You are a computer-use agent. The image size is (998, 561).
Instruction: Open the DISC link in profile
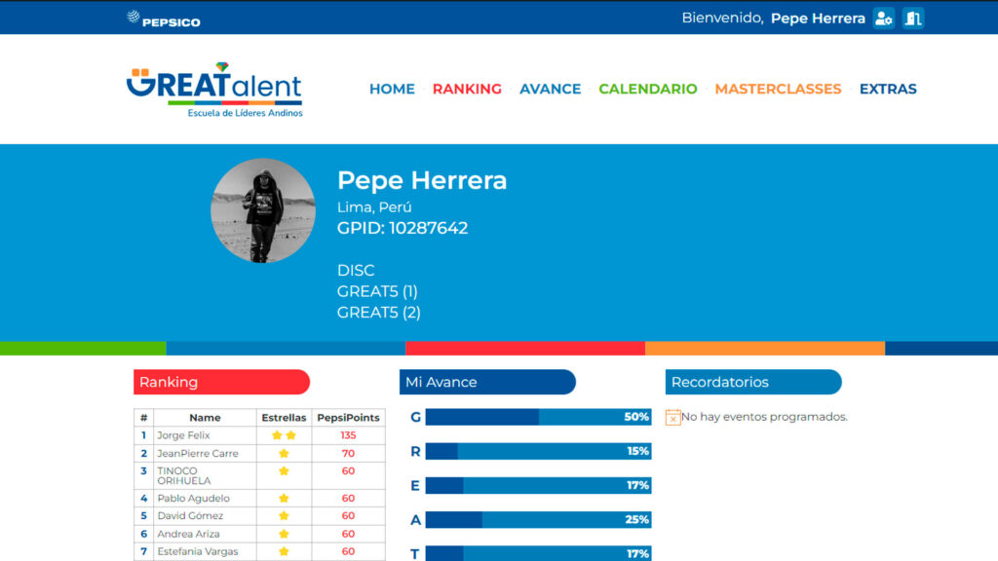point(356,271)
